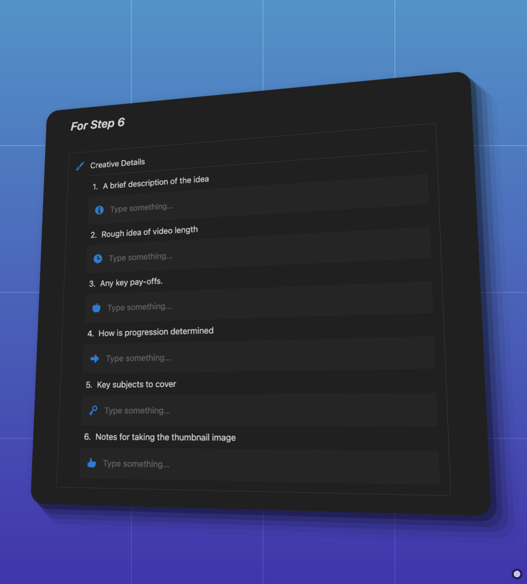Image resolution: width=527 pixels, height=584 pixels.
Task: Click the clock icon in video length field
Action: 98,259
